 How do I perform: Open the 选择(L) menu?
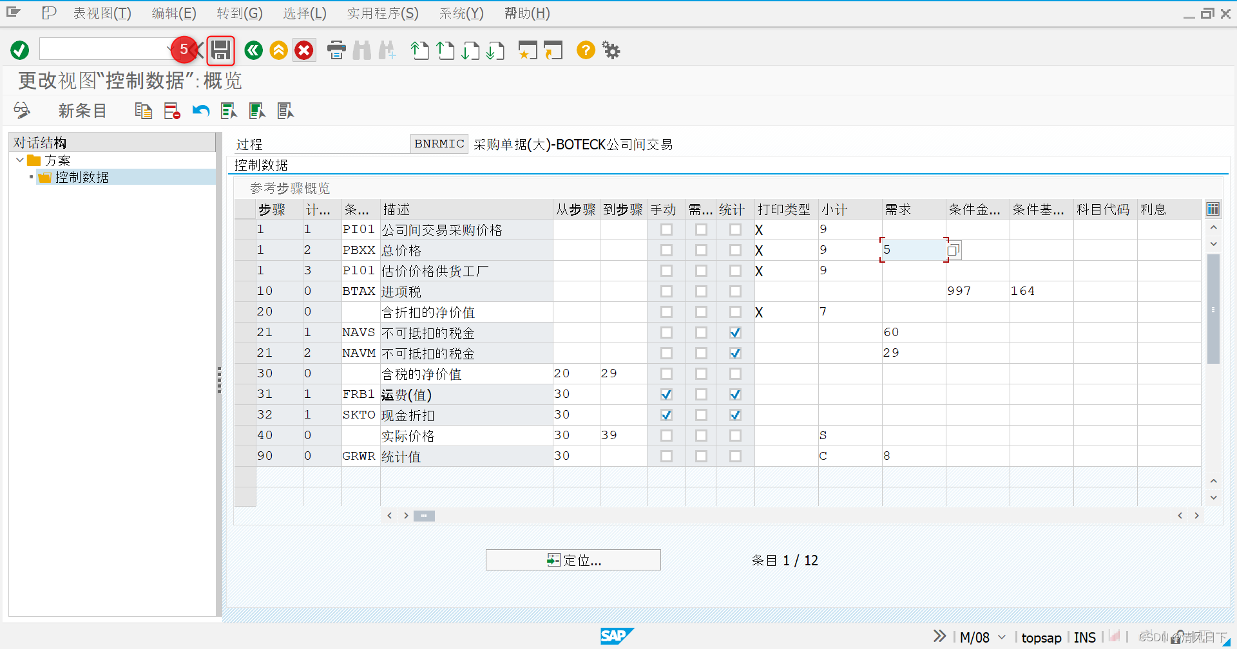pyautogui.click(x=305, y=14)
